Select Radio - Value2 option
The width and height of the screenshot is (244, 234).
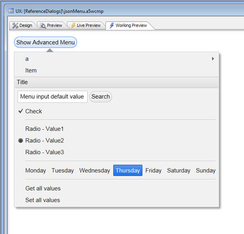point(116,141)
